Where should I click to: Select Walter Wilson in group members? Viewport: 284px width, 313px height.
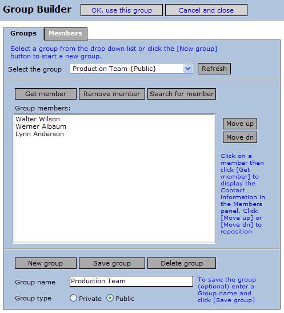coord(38,119)
